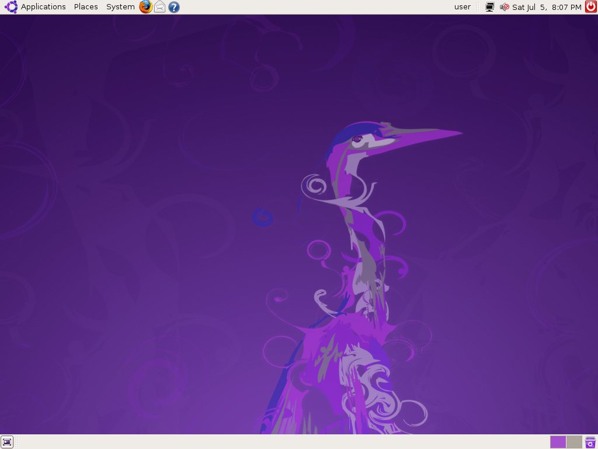Open the Evolution mail launcher icon
This screenshot has width=598, height=449.
click(x=160, y=7)
